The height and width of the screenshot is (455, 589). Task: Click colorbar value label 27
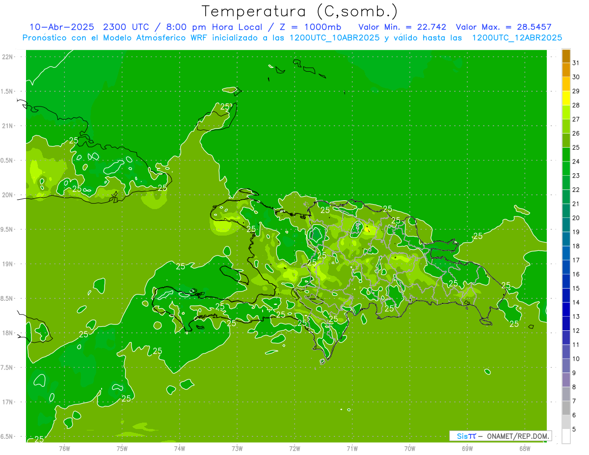(576, 119)
